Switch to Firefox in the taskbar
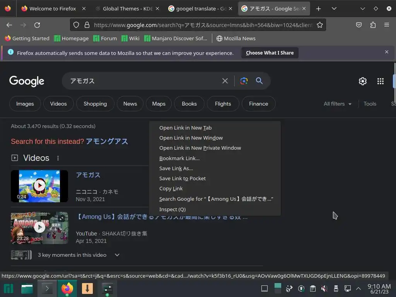 click(x=67, y=288)
